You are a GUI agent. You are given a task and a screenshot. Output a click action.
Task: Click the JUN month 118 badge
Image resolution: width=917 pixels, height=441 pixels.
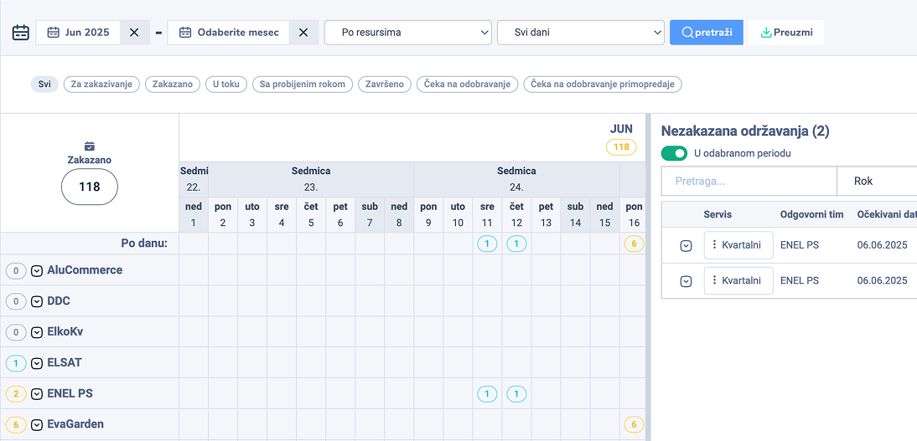click(x=621, y=147)
